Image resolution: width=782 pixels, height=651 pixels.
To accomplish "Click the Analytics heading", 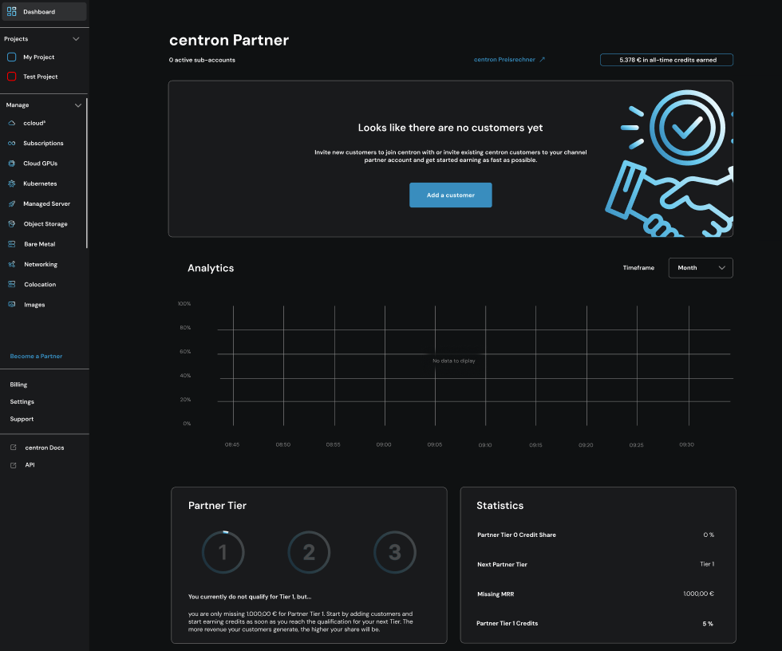I will coord(211,268).
